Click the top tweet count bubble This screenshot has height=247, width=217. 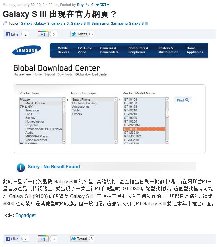pyautogui.click(x=91, y=34)
